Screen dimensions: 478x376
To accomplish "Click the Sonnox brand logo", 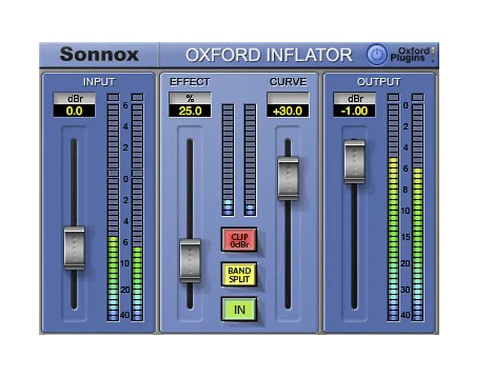I will (99, 55).
